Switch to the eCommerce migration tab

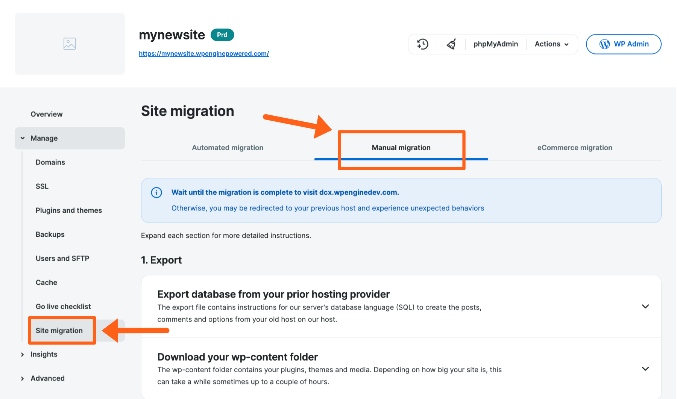point(574,147)
